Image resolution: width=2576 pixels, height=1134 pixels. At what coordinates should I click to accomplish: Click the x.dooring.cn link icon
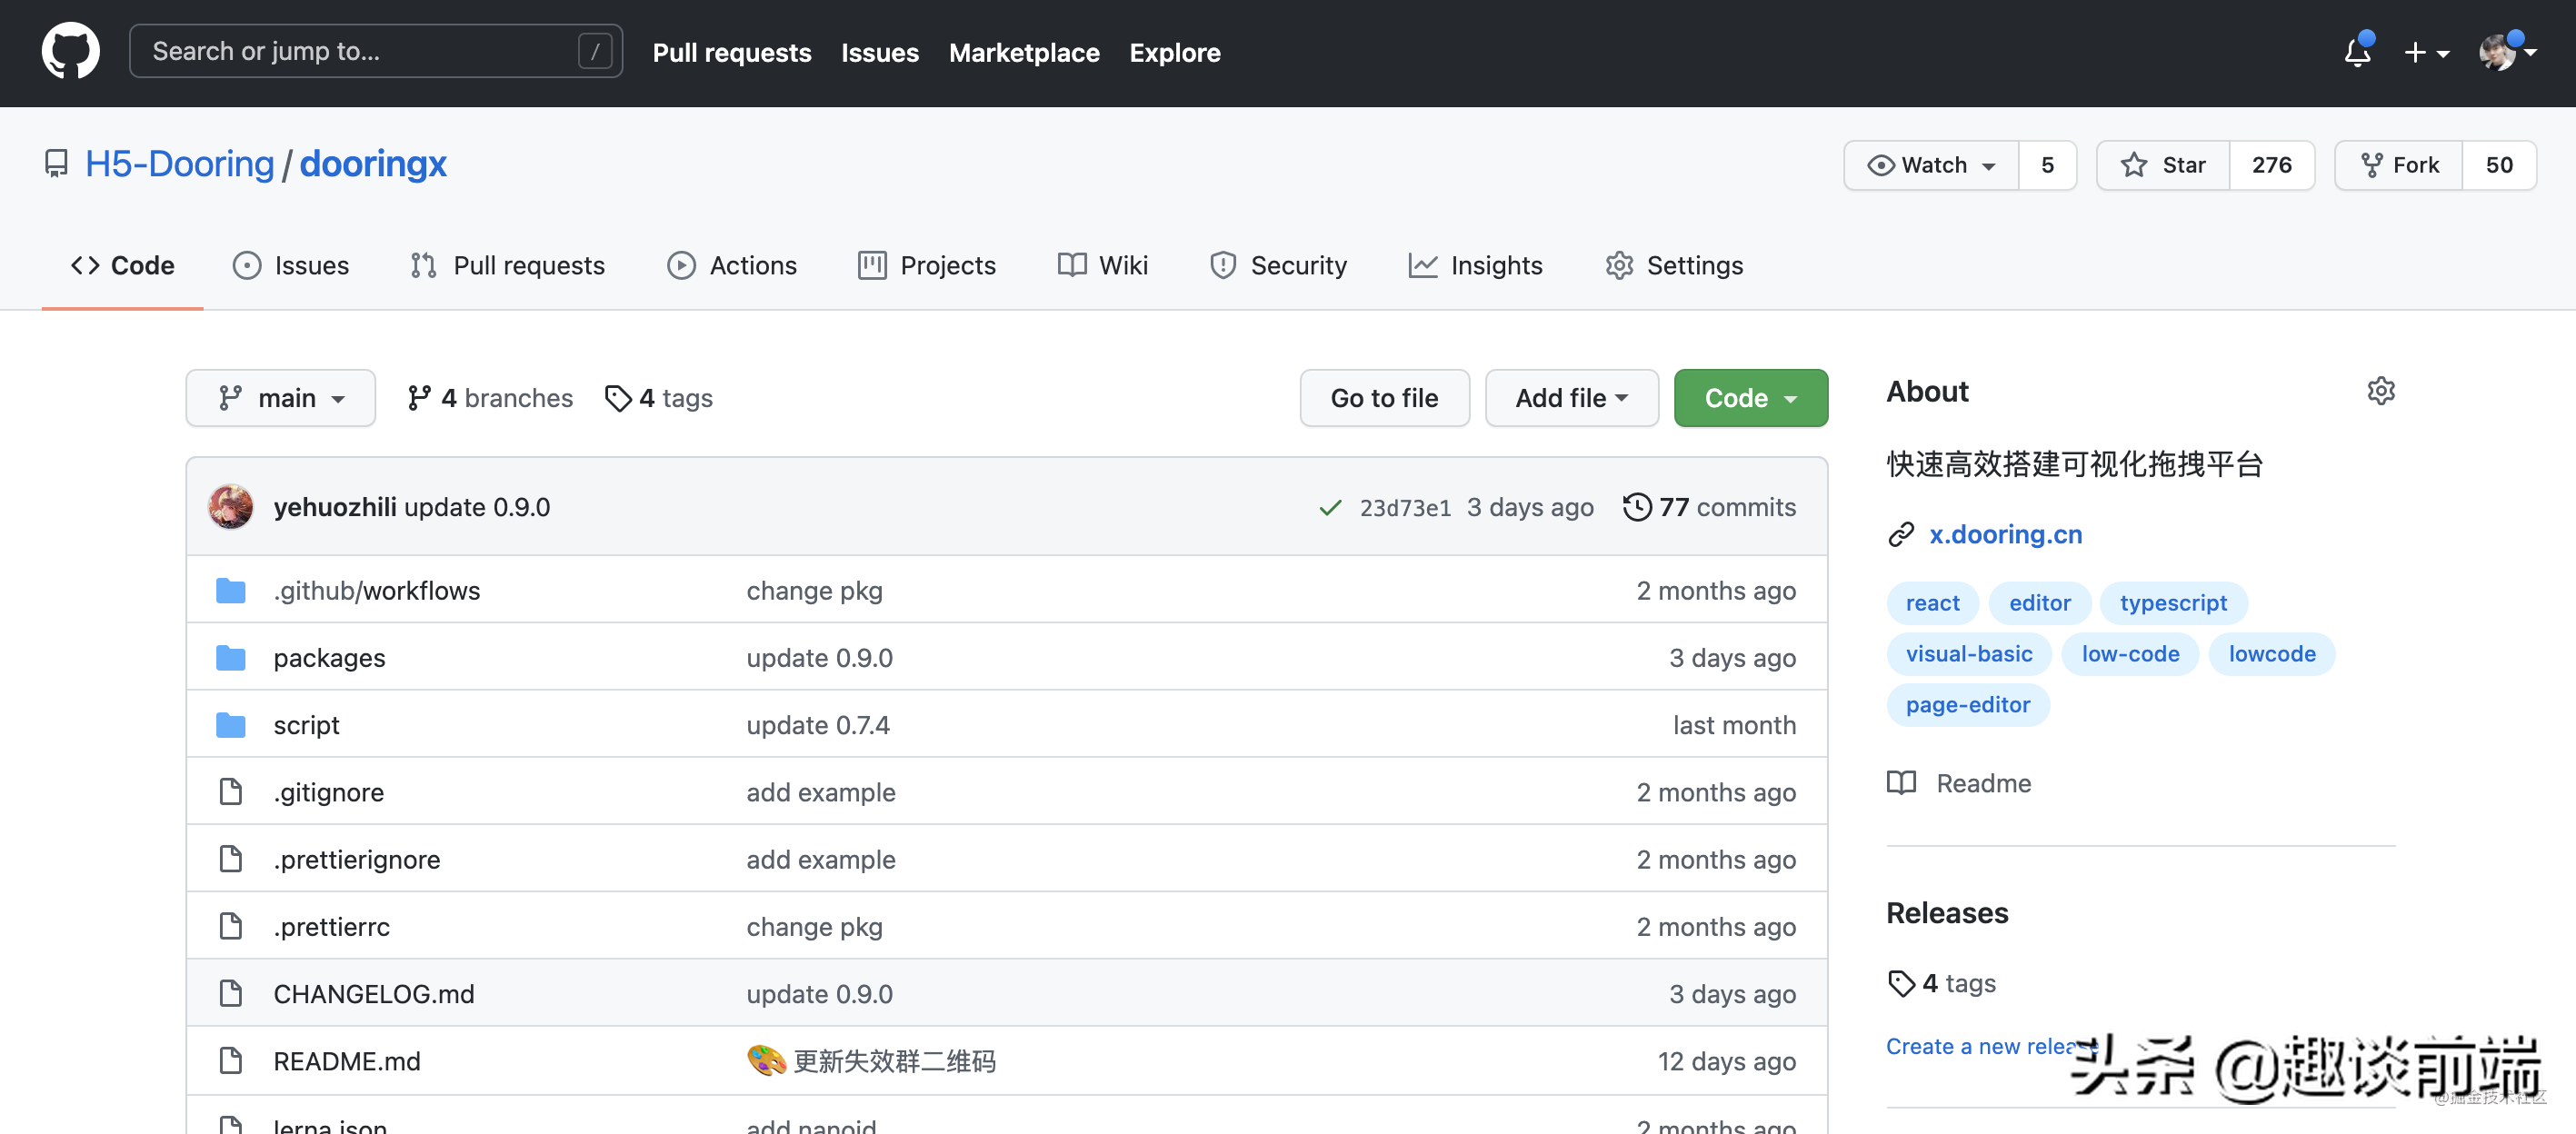(x=1900, y=535)
